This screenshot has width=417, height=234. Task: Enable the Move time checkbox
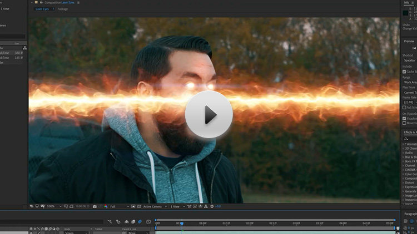[x=404, y=123]
